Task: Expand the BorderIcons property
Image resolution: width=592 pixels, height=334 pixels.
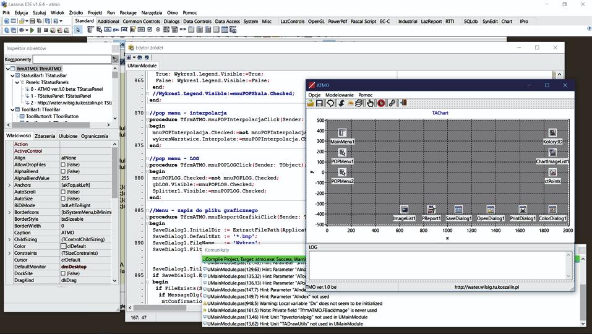Action: pos(9,212)
